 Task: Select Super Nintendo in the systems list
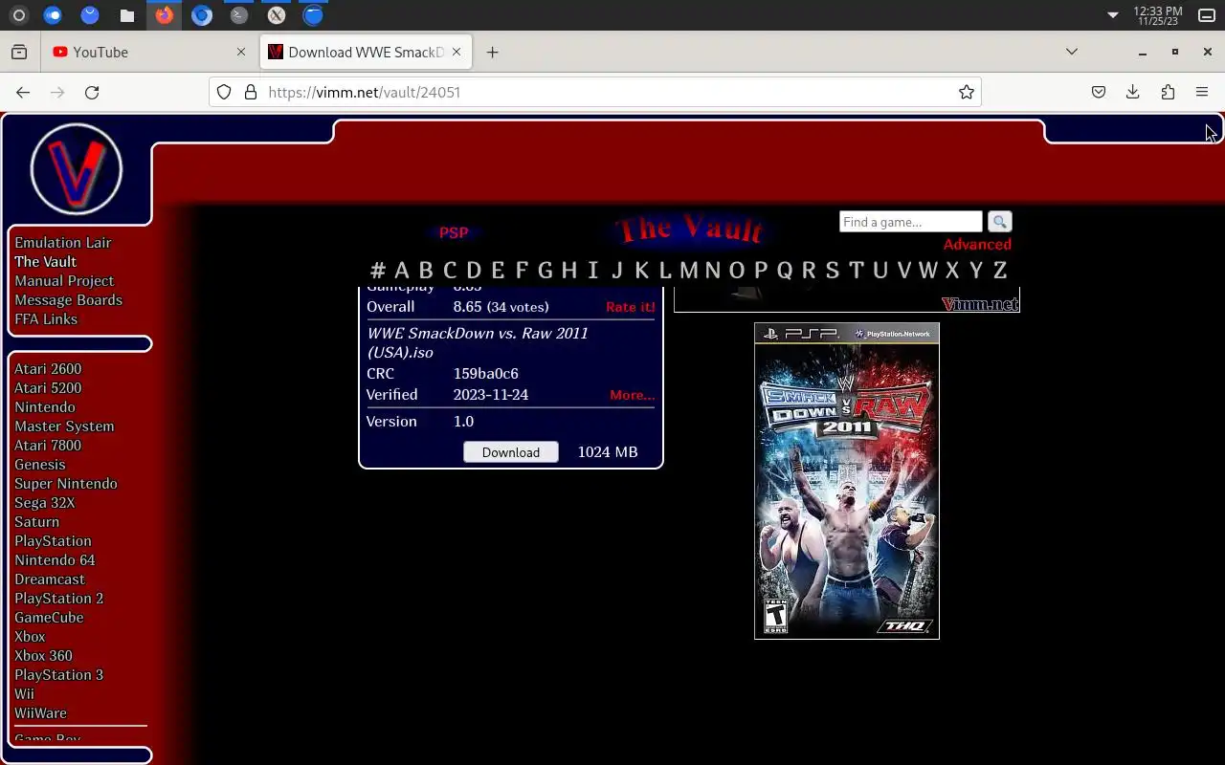(x=66, y=484)
